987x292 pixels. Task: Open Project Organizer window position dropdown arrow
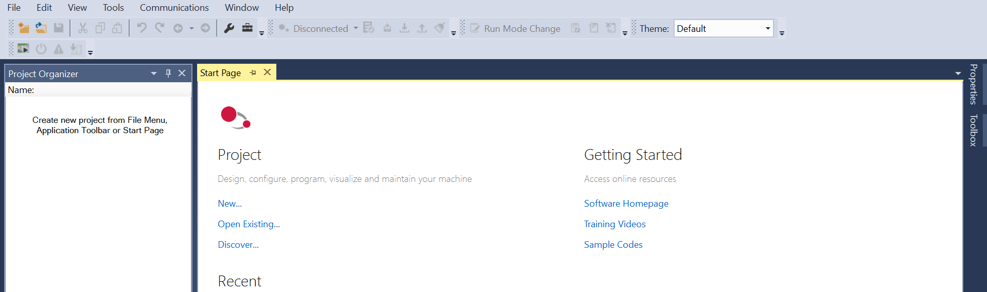click(153, 74)
